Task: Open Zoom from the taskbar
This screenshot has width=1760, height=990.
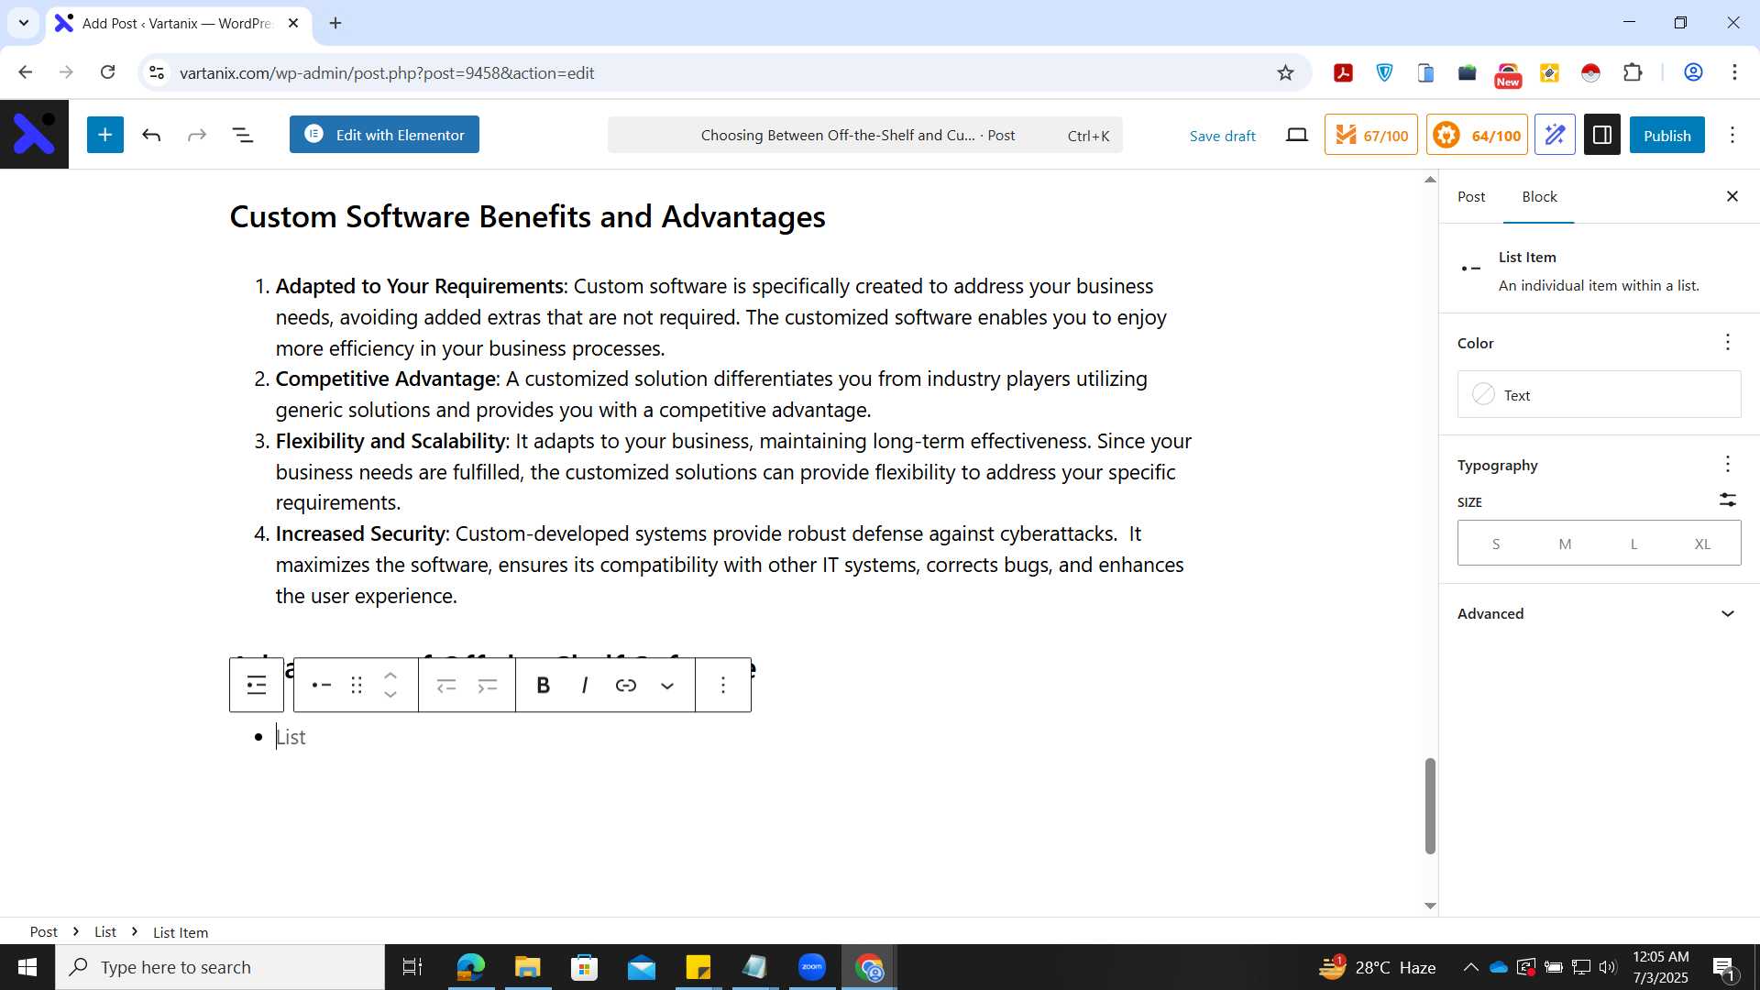Action: click(812, 967)
